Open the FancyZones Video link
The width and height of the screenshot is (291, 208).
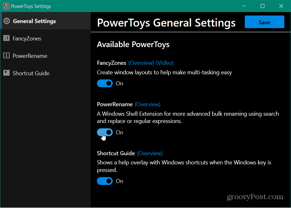click(165, 63)
